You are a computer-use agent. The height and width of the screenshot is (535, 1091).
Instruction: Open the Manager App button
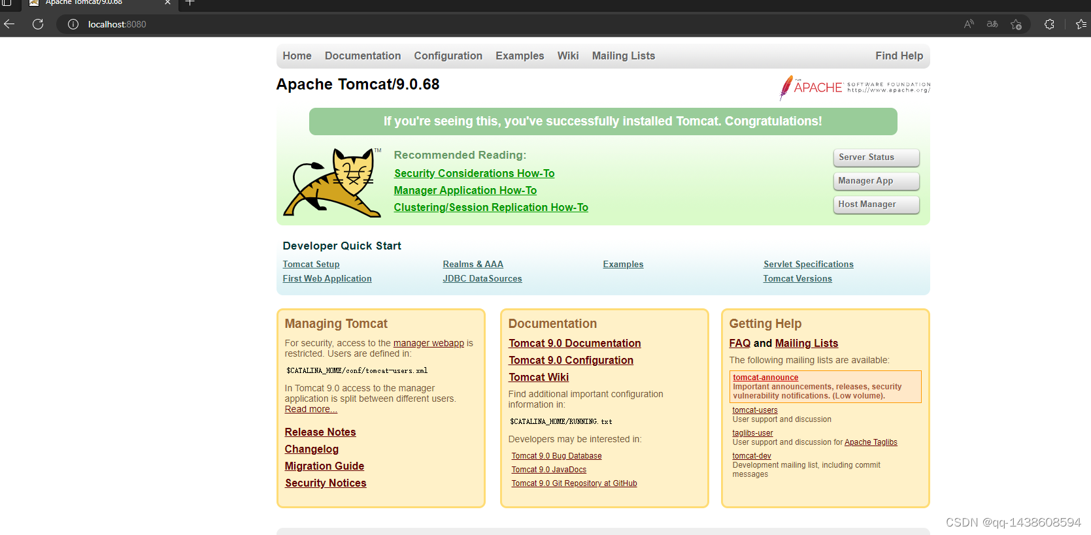pos(876,181)
